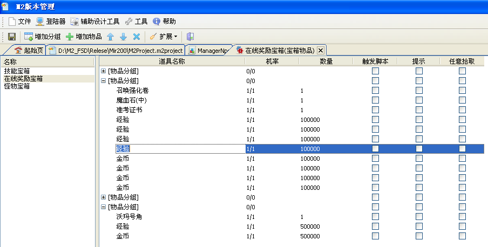The height and width of the screenshot is (247, 488).
Task: Click the green plus 增加物品 icon
Action: click(x=70, y=37)
